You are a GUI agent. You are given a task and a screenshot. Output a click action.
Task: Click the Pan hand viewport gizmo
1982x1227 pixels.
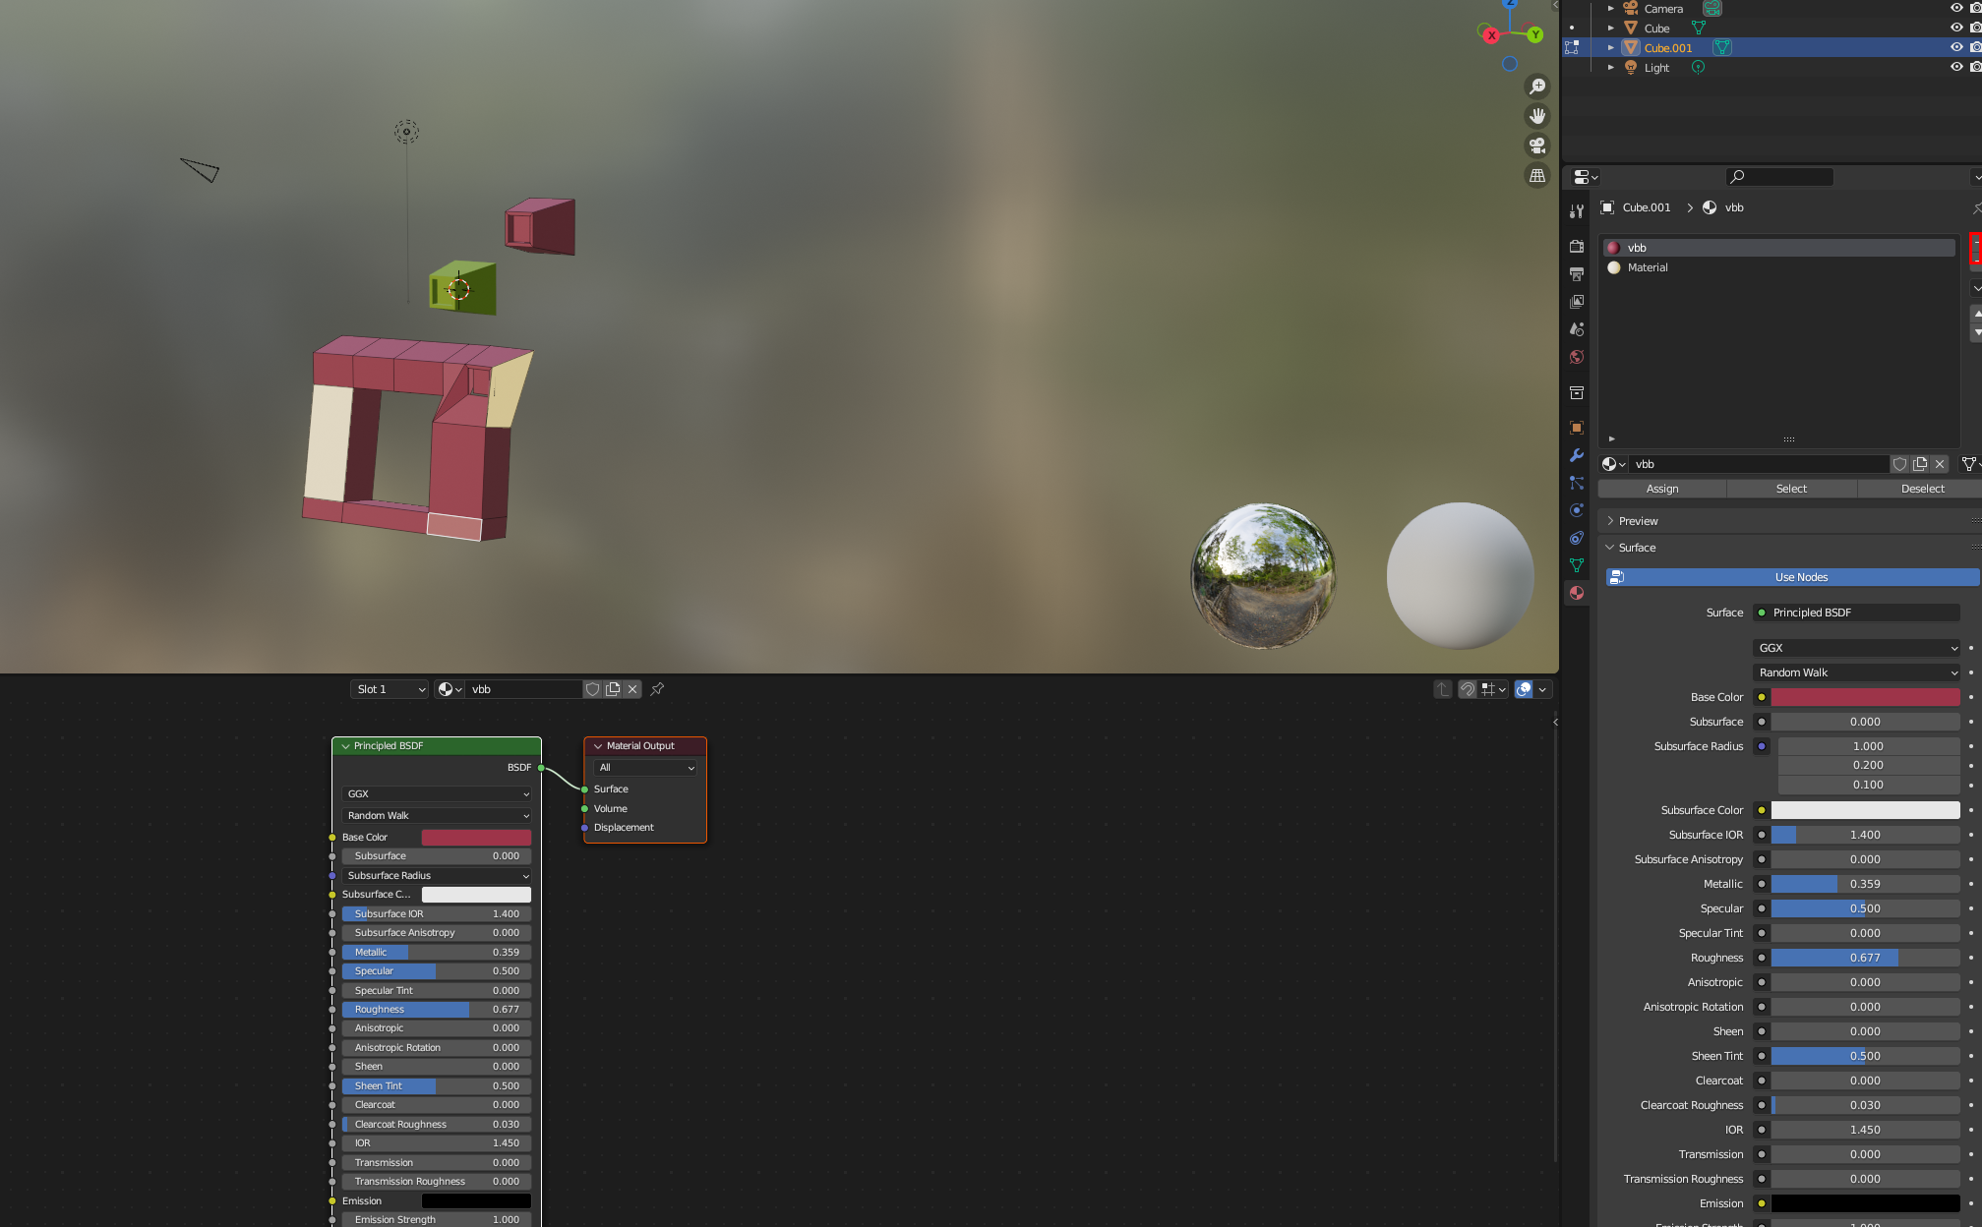click(1536, 116)
